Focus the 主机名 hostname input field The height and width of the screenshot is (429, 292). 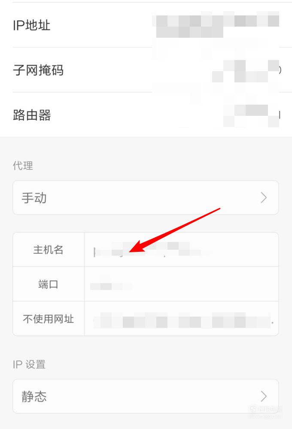coord(181,250)
